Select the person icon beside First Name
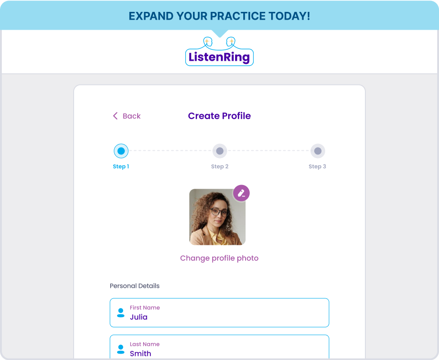439x360 pixels. coord(120,312)
